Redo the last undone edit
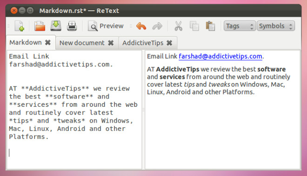Screen dimensions: 307x176 click(157, 26)
